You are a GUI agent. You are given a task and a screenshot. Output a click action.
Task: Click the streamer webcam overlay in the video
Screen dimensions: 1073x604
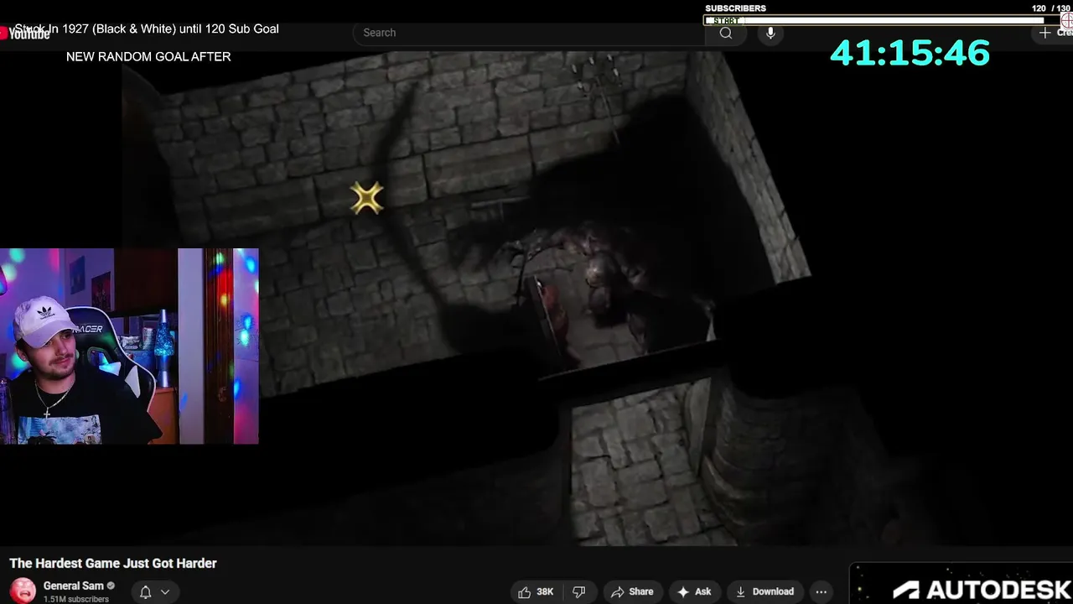click(x=129, y=346)
